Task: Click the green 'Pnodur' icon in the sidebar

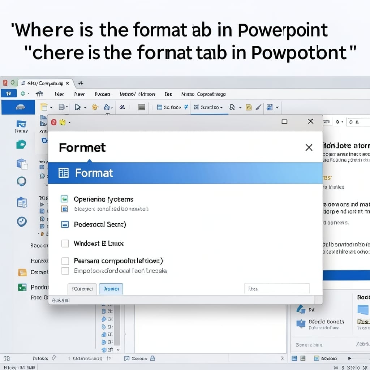Action: 22,287
